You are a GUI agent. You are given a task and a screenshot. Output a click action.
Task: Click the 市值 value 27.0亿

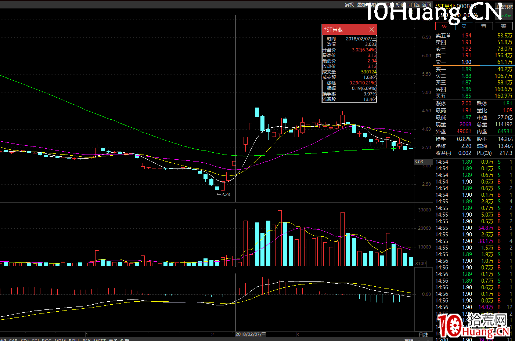point(505,117)
